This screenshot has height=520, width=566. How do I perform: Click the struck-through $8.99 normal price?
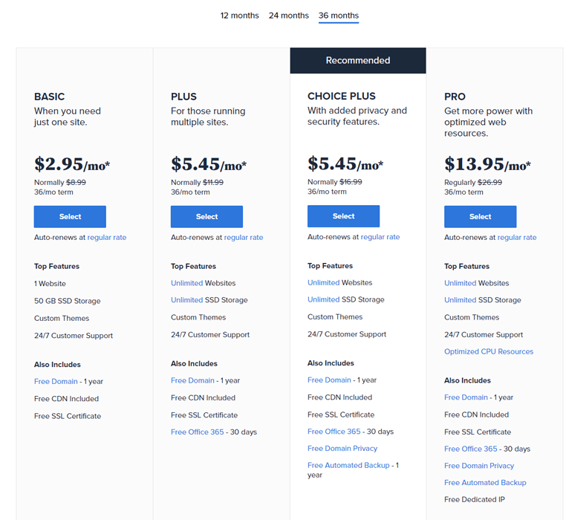click(x=76, y=182)
